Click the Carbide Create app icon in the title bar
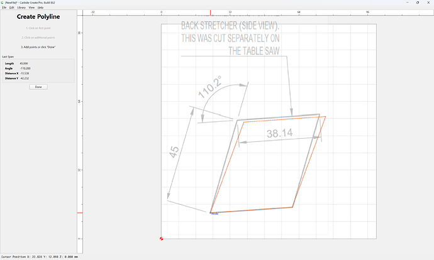This screenshot has width=434, height=260. click(x=3, y=3)
